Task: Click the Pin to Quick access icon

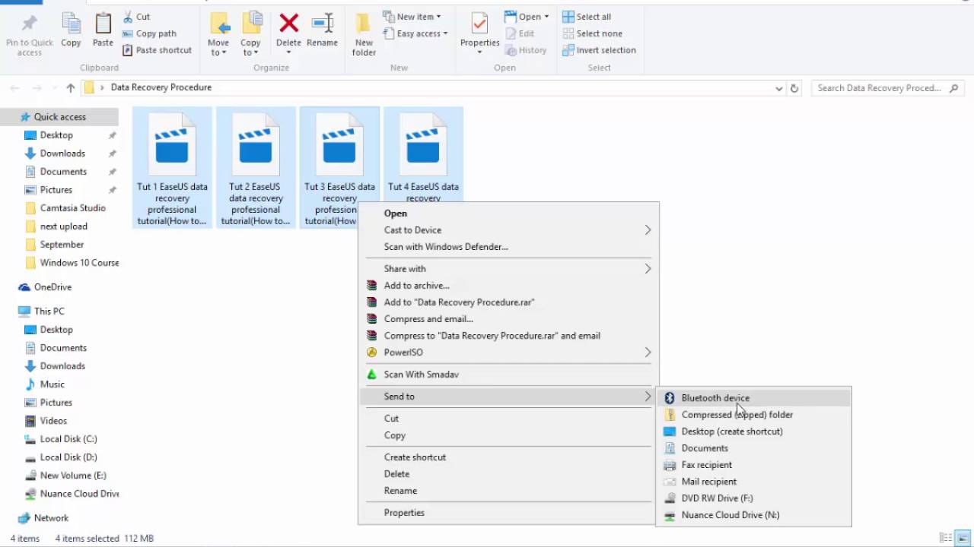Action: [x=29, y=24]
